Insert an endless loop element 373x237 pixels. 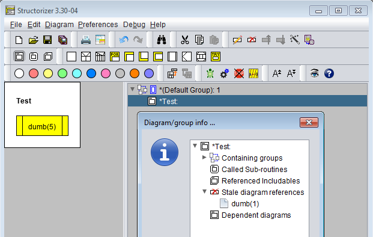(158, 57)
